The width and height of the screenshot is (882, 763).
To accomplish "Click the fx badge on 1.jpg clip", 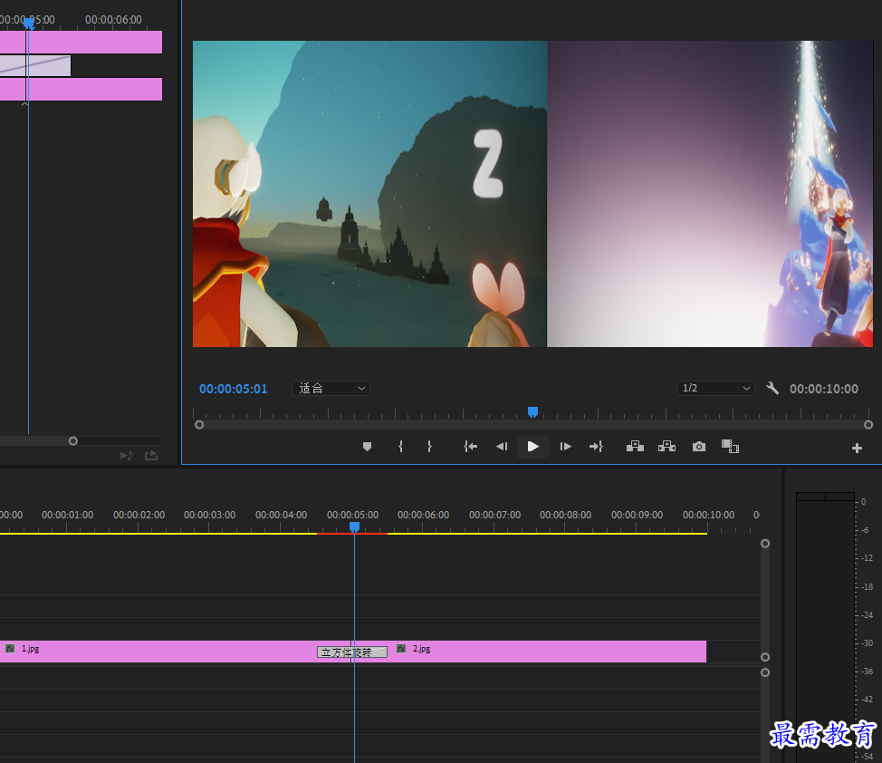I will point(10,649).
